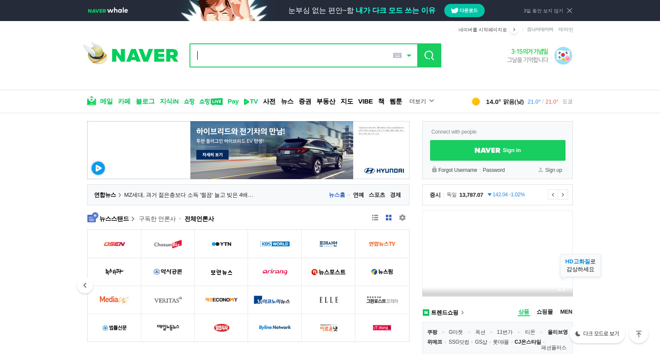The height and width of the screenshot is (354, 660).
Task: Click the green search magnifier button
Action: click(x=429, y=55)
